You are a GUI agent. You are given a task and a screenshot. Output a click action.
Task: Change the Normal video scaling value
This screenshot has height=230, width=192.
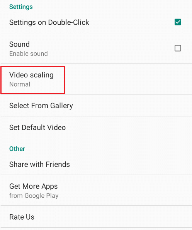click(20, 84)
